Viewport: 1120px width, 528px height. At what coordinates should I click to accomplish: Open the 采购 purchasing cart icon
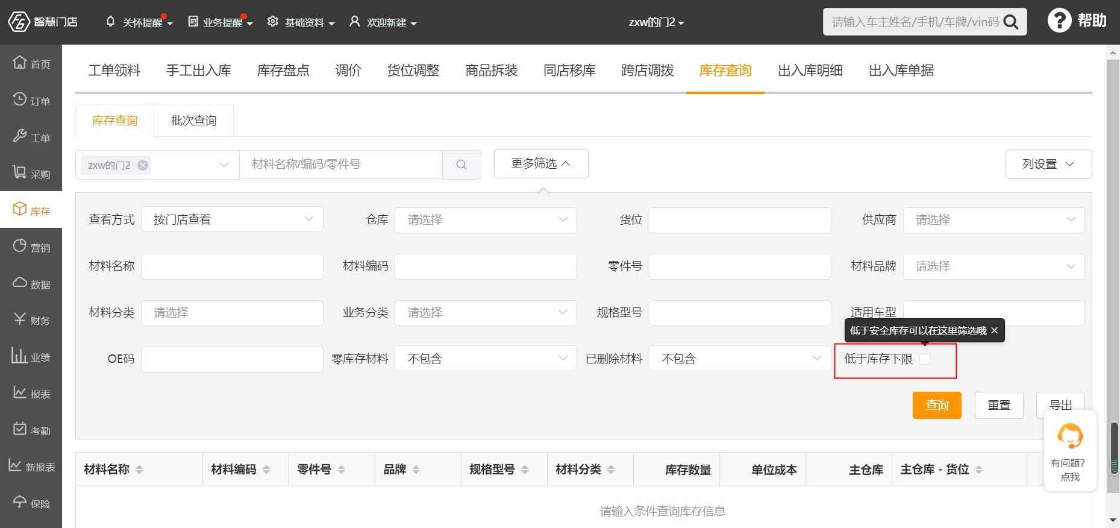(x=20, y=172)
